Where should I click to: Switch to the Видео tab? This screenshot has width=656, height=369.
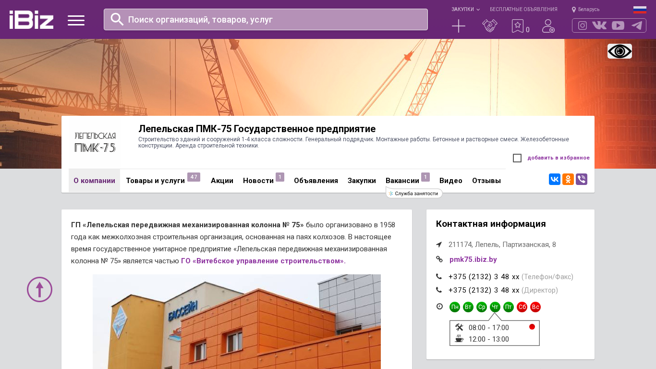(451, 181)
